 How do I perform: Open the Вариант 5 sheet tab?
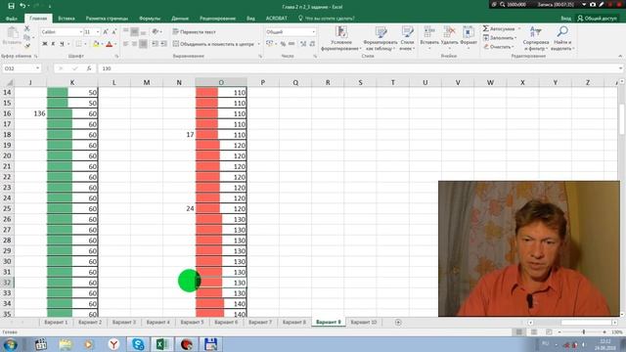tap(192, 322)
